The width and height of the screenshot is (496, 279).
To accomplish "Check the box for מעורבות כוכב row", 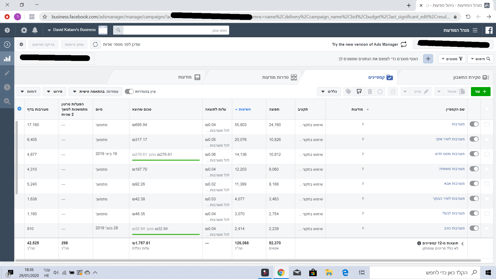I will [487, 228].
